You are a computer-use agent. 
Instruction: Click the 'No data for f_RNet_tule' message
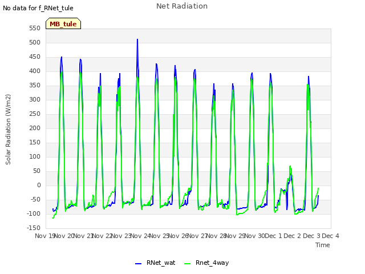coord(38,8)
